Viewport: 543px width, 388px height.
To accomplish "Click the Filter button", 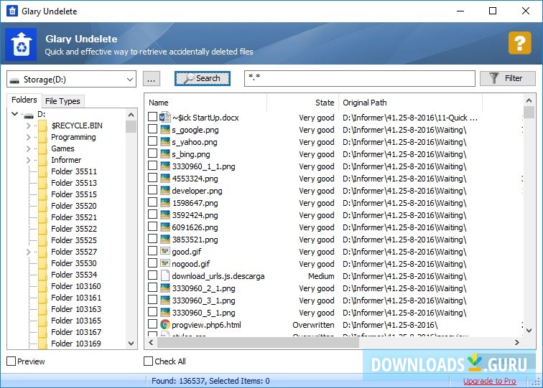I will click(x=507, y=78).
